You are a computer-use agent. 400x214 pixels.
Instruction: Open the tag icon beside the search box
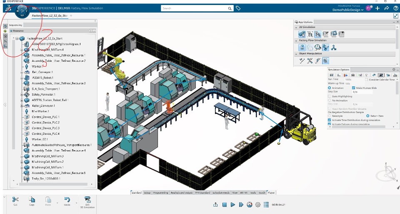click(x=238, y=8)
